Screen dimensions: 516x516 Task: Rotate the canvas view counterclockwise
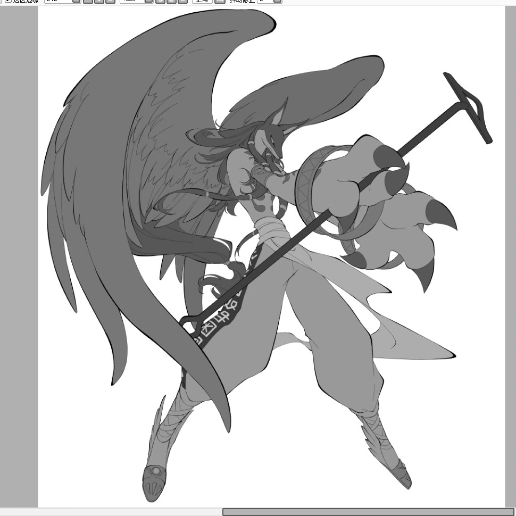click(x=160, y=1)
